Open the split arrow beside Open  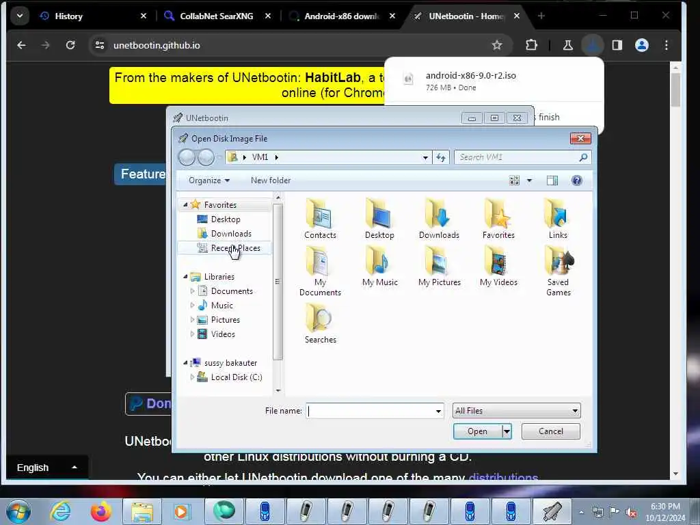click(507, 431)
